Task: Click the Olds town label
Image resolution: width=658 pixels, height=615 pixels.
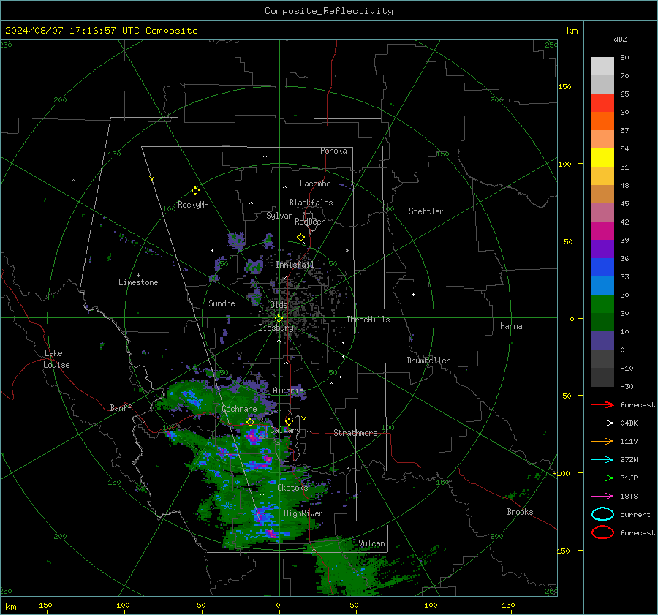Action: click(x=279, y=305)
